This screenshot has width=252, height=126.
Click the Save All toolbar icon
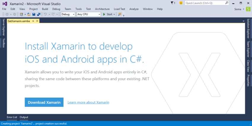pos(39,14)
